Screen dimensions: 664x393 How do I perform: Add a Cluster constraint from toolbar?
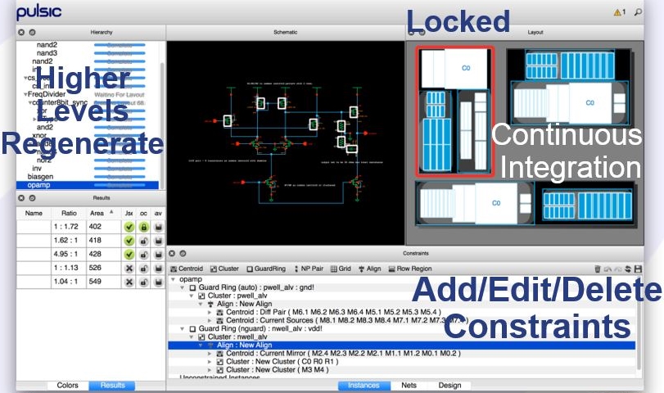click(224, 269)
